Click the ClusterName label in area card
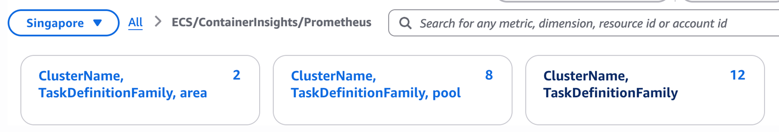The image size is (779, 132). point(81,76)
